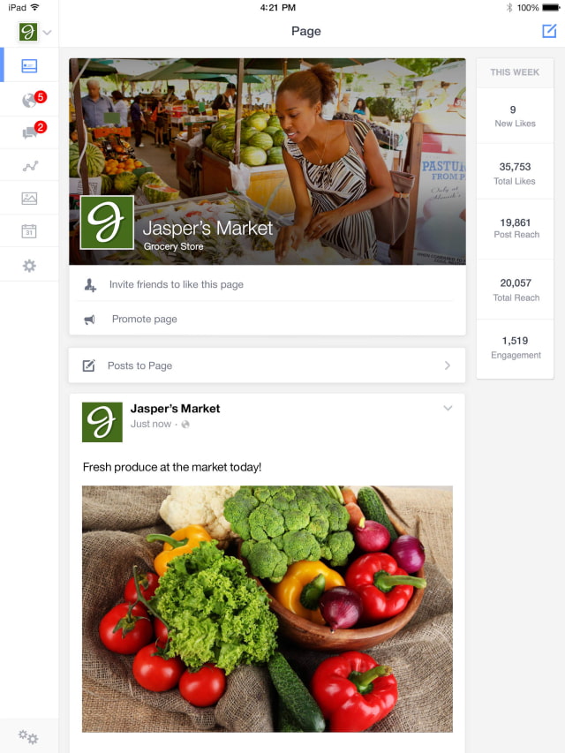Open app settings double-gear icon

(x=28, y=736)
